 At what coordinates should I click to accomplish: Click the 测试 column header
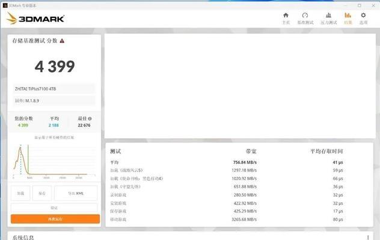(115, 151)
